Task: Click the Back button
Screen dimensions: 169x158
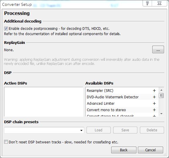Action: coord(124,150)
